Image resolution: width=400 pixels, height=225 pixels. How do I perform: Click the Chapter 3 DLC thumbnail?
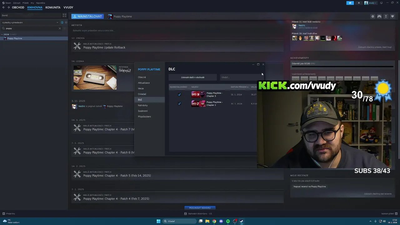pos(198,94)
